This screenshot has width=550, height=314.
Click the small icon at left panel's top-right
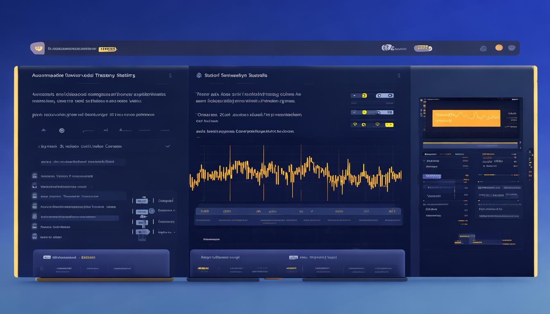click(x=170, y=76)
